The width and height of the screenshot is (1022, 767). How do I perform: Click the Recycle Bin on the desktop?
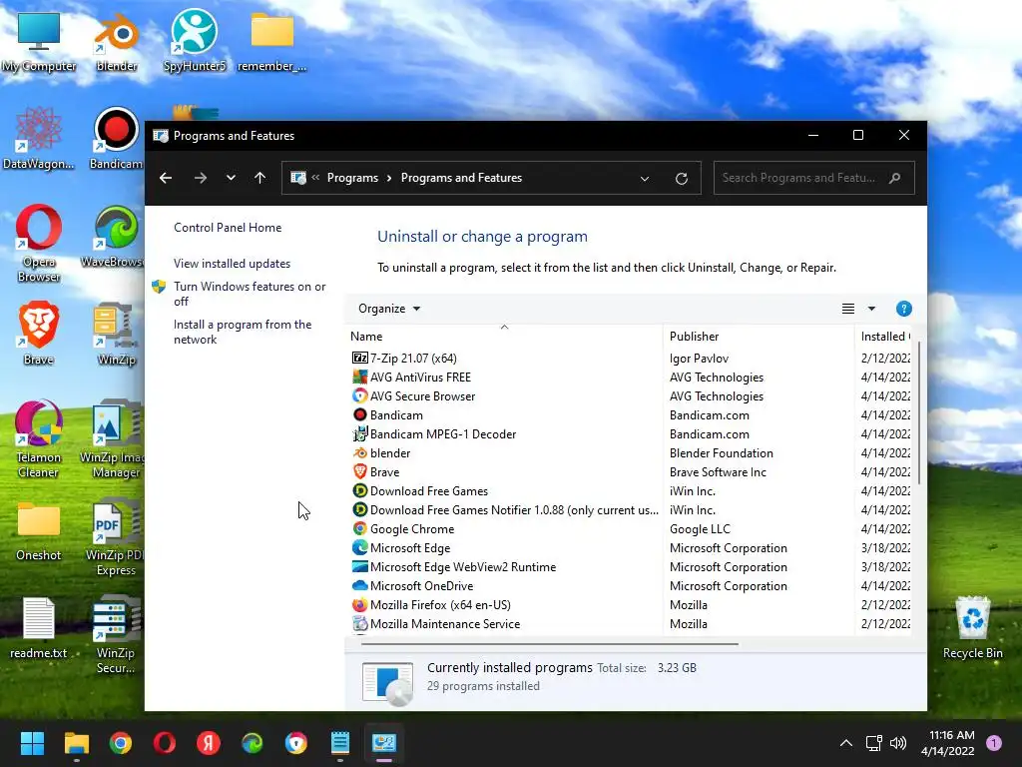[x=972, y=627]
